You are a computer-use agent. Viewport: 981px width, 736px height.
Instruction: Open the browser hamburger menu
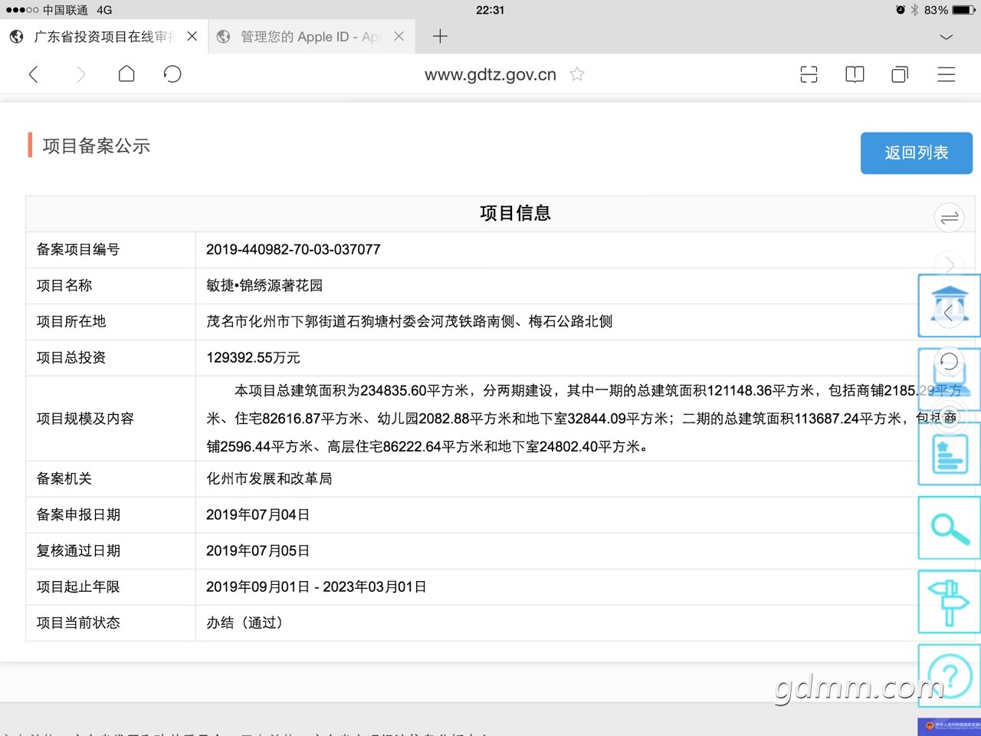(x=947, y=74)
